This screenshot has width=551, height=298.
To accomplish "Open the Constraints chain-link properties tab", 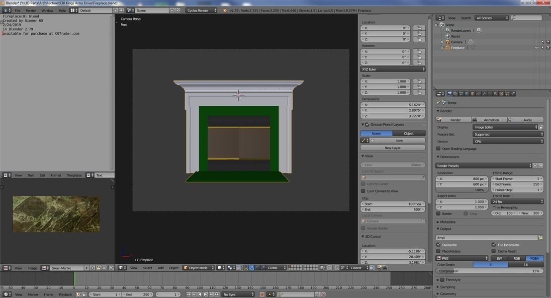I will (x=478, y=93).
